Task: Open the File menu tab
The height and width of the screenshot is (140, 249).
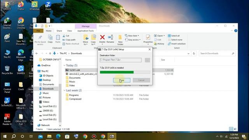Action: [38, 31]
